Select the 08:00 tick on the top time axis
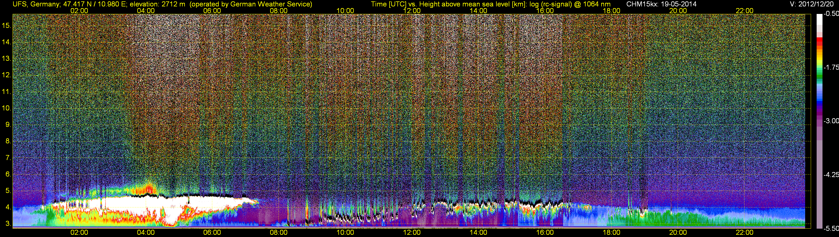This screenshot has height=237, width=839. pyautogui.click(x=279, y=11)
